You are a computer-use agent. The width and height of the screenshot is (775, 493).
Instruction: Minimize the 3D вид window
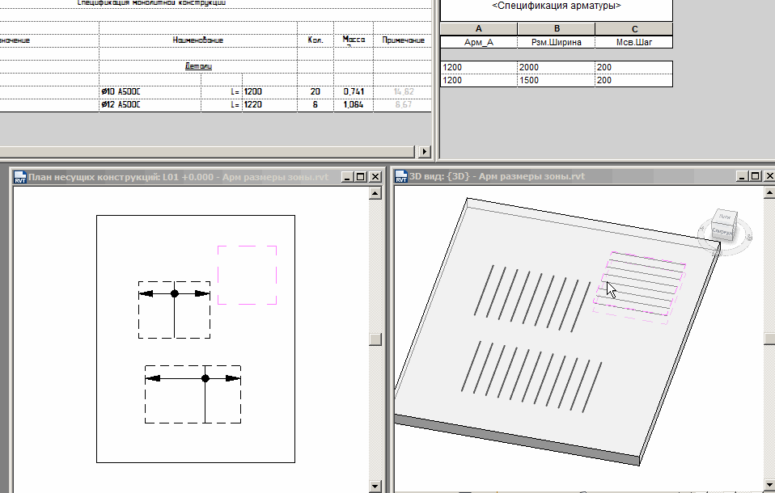[743, 176]
